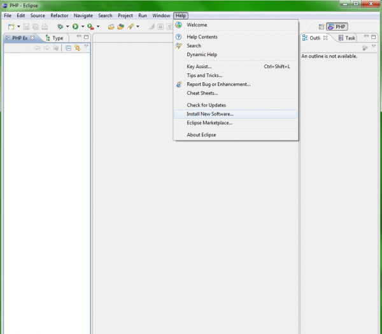Select Check for Updates entry
382x334 pixels.
tap(236, 105)
